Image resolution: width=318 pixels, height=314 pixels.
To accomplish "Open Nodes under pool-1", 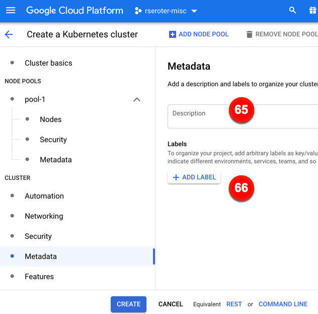I will point(50,119).
